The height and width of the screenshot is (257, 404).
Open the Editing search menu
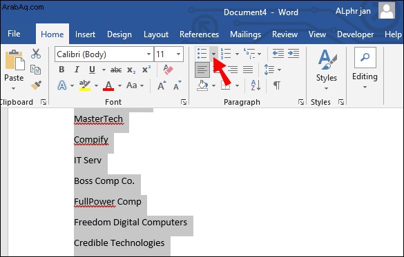[365, 68]
